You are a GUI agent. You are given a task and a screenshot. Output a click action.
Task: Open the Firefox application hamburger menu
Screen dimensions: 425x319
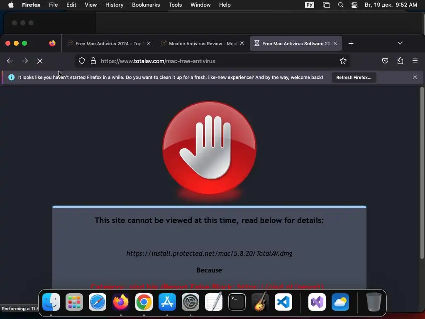(x=415, y=61)
